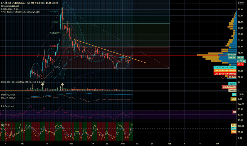Viewport: 247px width, 146px height.
Task: Click the first diamond marker in UV pane
Action: tap(42, 84)
